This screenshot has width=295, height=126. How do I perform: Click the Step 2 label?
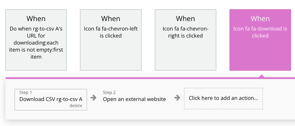[x=109, y=92]
